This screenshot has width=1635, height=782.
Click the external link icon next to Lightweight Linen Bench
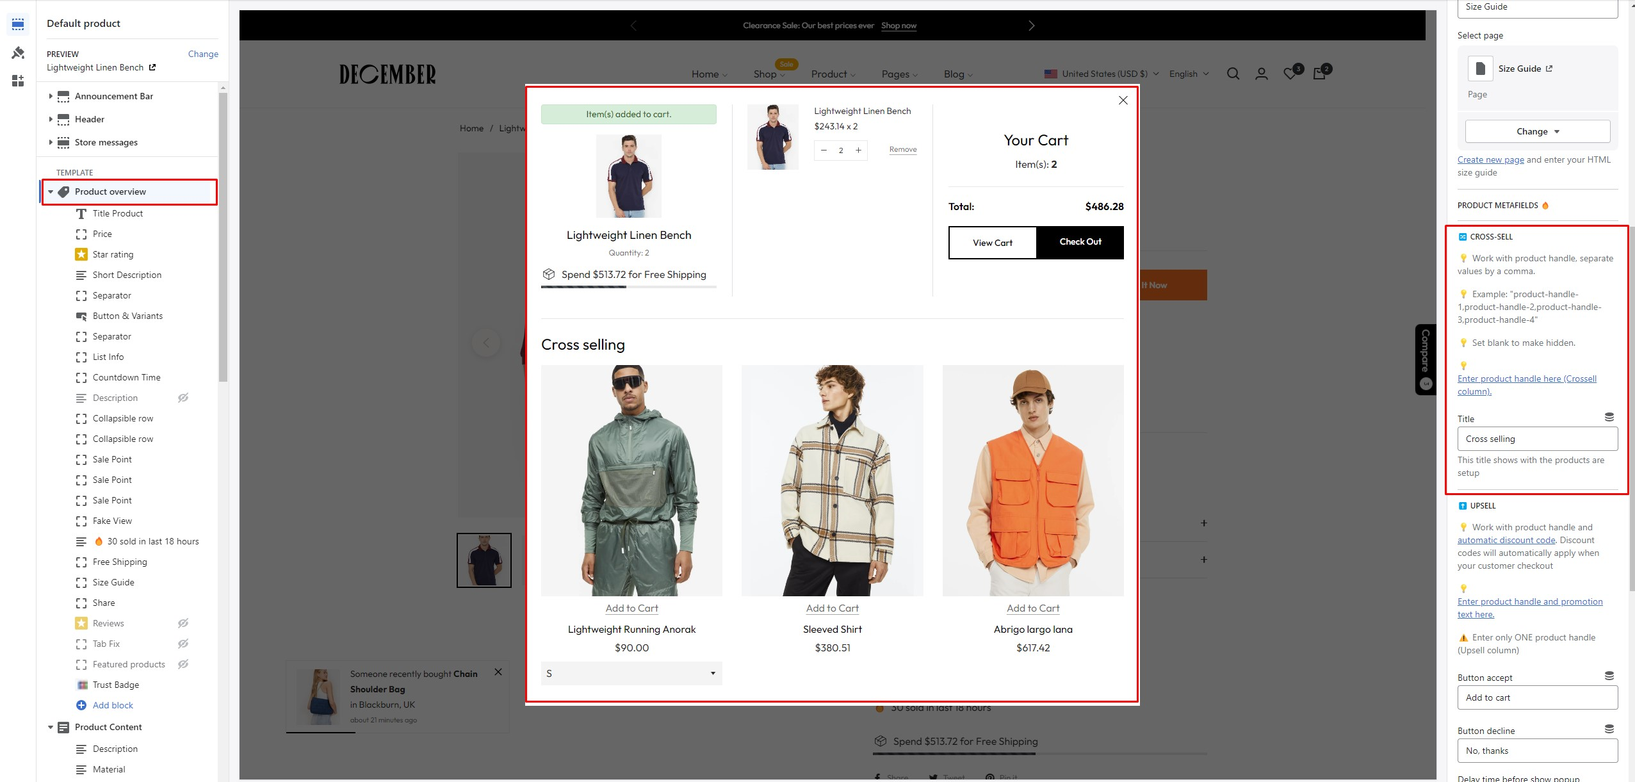pyautogui.click(x=152, y=67)
